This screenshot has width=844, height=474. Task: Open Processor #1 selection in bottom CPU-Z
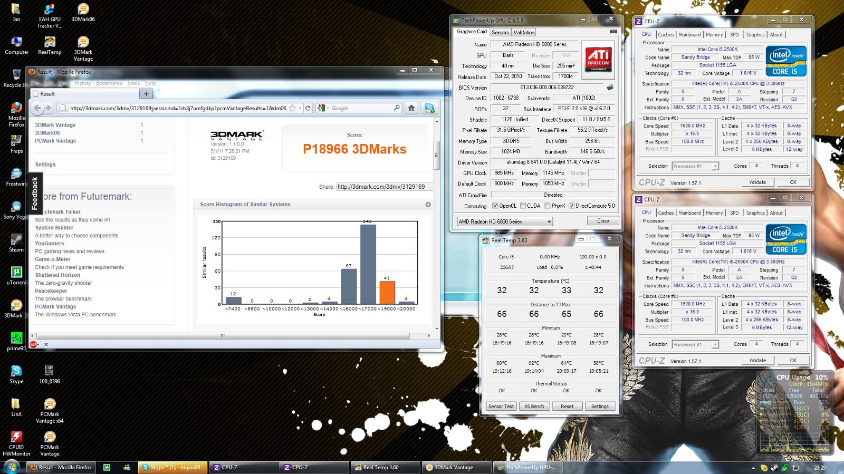click(695, 344)
